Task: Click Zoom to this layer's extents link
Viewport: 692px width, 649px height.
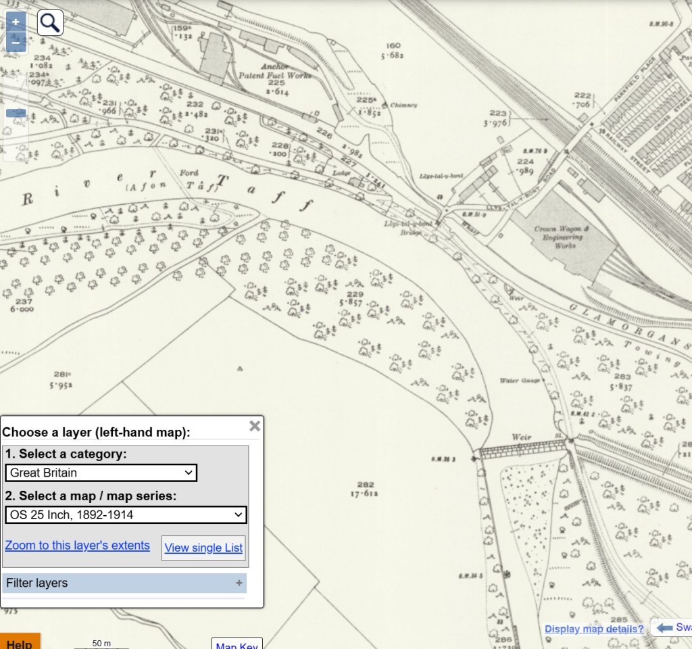Action: [77, 546]
